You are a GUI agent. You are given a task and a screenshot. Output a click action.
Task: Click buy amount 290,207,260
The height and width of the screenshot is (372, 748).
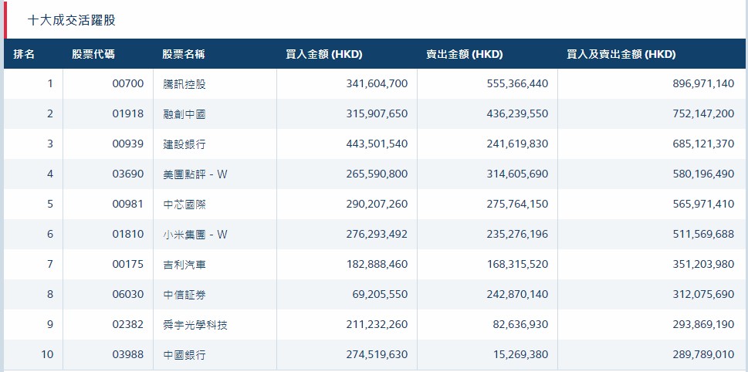pyautogui.click(x=377, y=204)
